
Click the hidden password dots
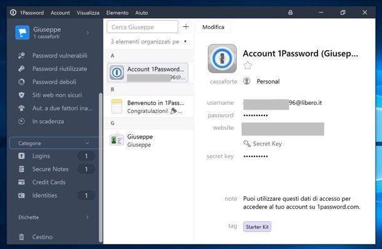[x=256, y=115]
